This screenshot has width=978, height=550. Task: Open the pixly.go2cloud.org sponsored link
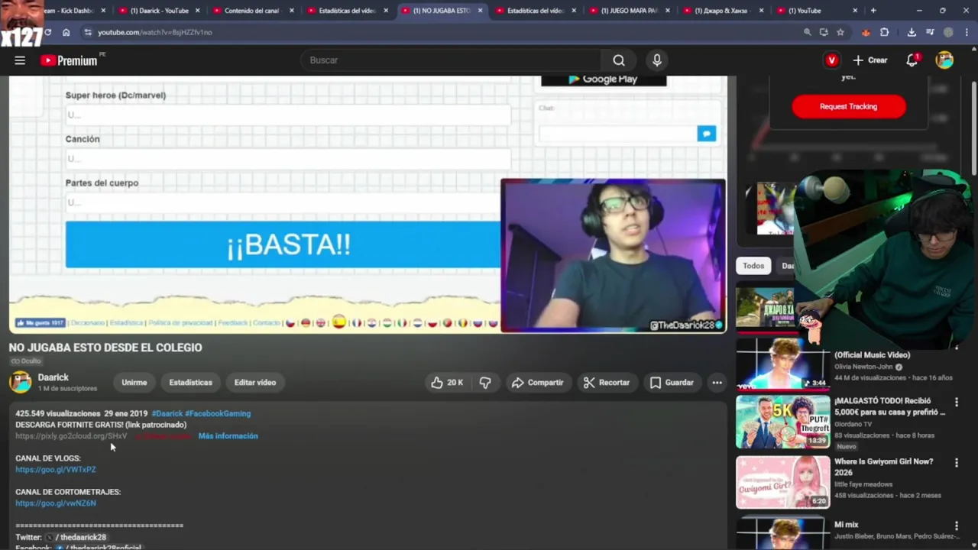coord(71,436)
